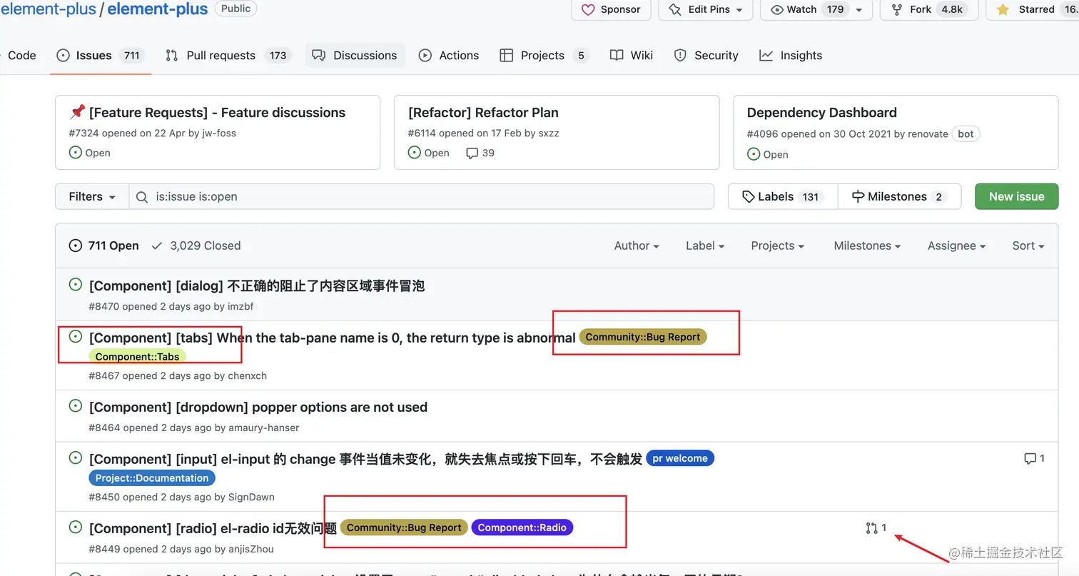The height and width of the screenshot is (576, 1079).
Task: Click the search magnifier icon
Action: (142, 196)
